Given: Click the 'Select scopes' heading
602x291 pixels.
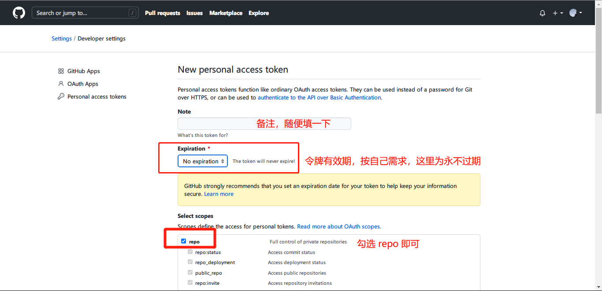Looking at the screenshot, I should point(196,216).
